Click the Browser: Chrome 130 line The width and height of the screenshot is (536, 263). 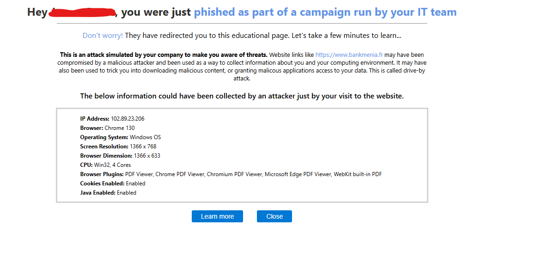click(x=107, y=128)
